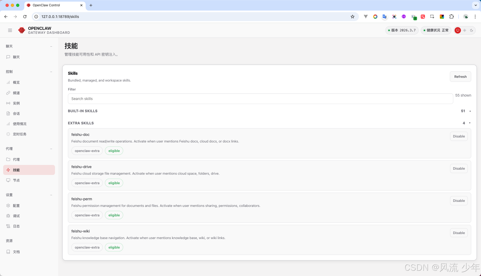Switch to light theme sun icon
This screenshot has width=481, height=276.
[x=465, y=30]
